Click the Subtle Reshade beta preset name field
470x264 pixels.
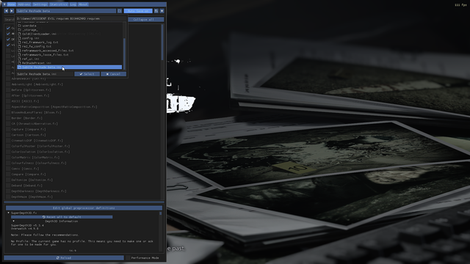pyautogui.click(x=65, y=11)
